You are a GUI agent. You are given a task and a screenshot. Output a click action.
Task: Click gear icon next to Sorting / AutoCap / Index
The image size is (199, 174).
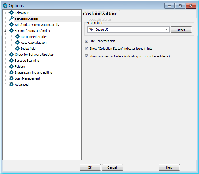11,30
